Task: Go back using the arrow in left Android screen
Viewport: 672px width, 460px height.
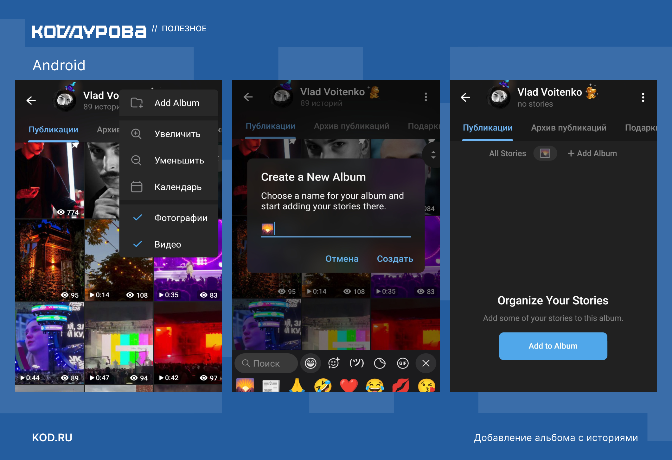Action: coord(31,101)
